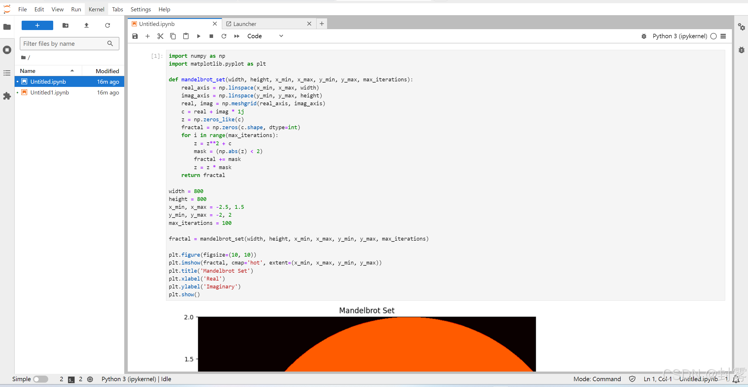The image size is (748, 387).
Task: Open the Table of Contents sidebar panel
Action: [7, 73]
